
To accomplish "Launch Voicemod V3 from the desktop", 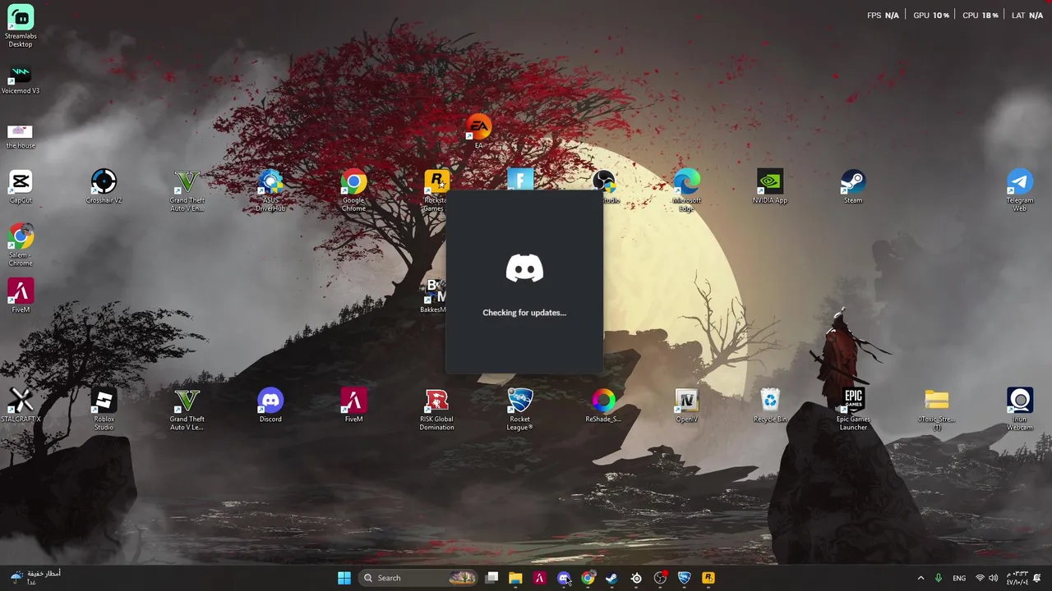I will 21,80.
